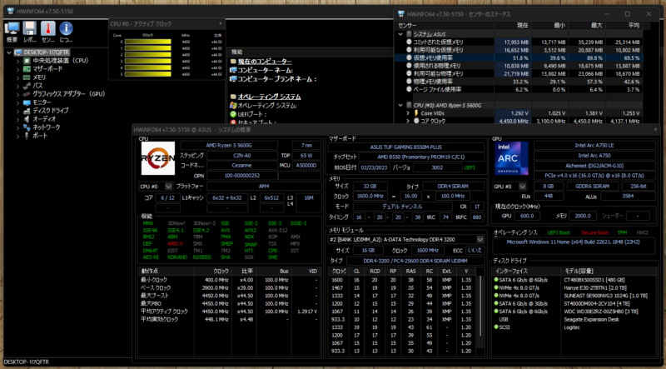Screen dimensions: 666x369
Task: Expand マザーボード tree node
Action: pos(17,69)
